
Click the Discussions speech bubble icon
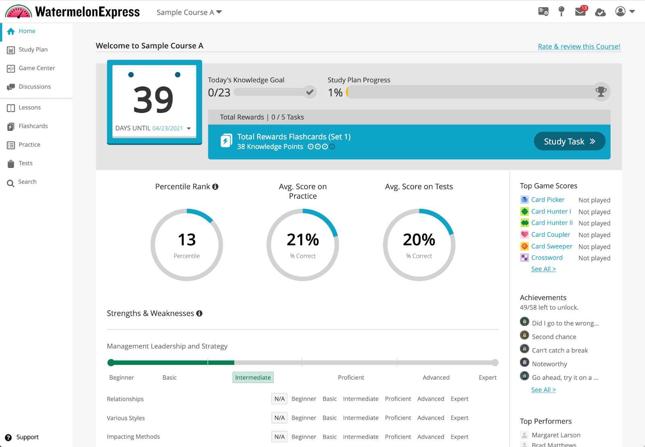11,87
